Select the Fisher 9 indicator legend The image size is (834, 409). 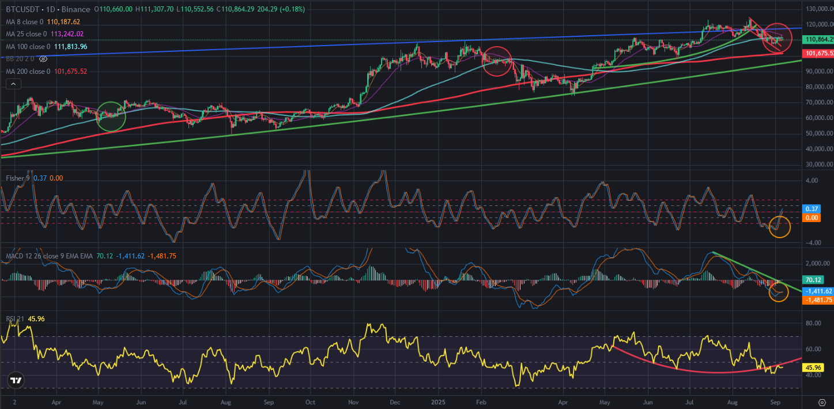point(18,178)
